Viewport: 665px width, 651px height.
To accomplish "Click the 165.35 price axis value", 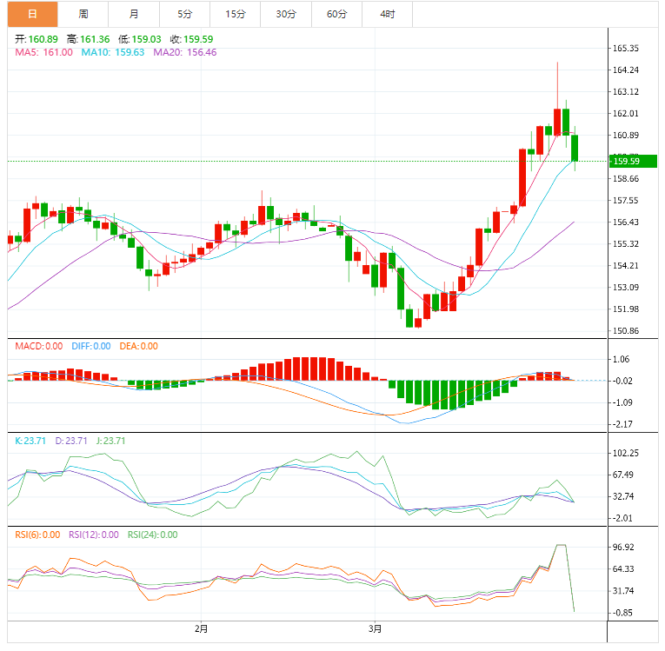I will [x=626, y=49].
